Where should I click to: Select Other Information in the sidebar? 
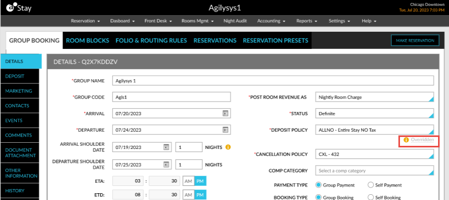[20, 173]
